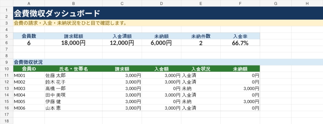Click the 入金済額 KPI label
This screenshot has width=323, height=124.
pyautogui.click(x=122, y=36)
